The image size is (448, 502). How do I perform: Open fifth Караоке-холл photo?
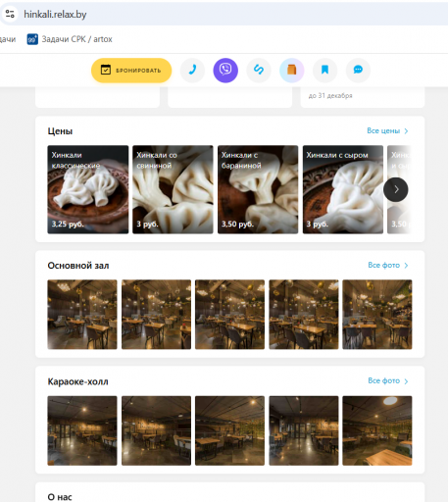tap(377, 430)
